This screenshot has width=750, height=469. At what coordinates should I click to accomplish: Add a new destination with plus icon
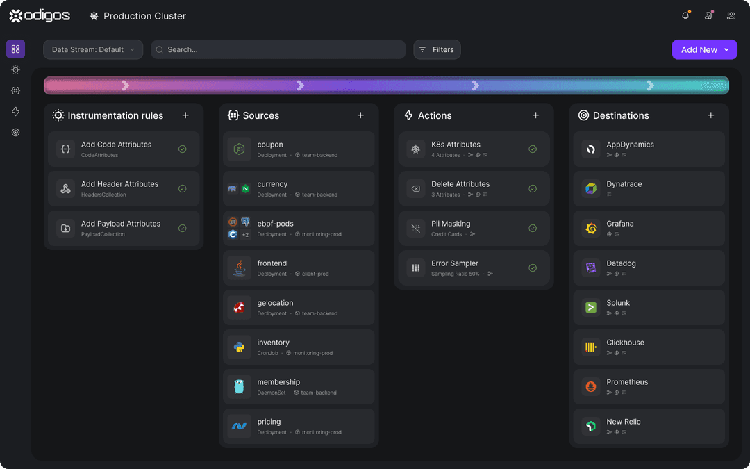coord(710,115)
